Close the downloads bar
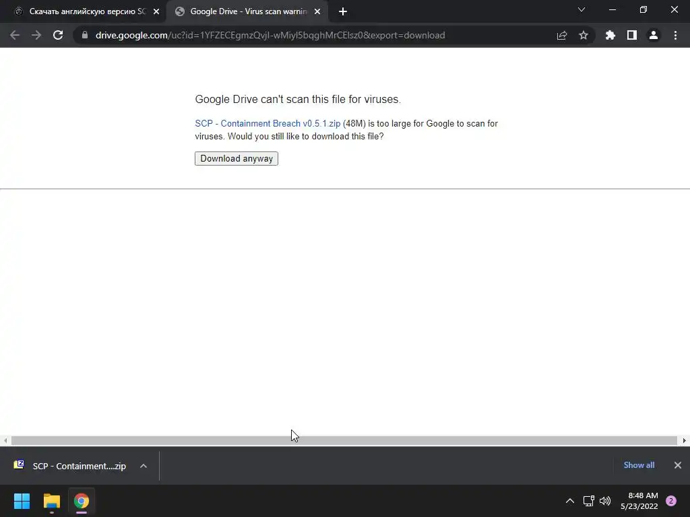The width and height of the screenshot is (690, 517). point(678,465)
